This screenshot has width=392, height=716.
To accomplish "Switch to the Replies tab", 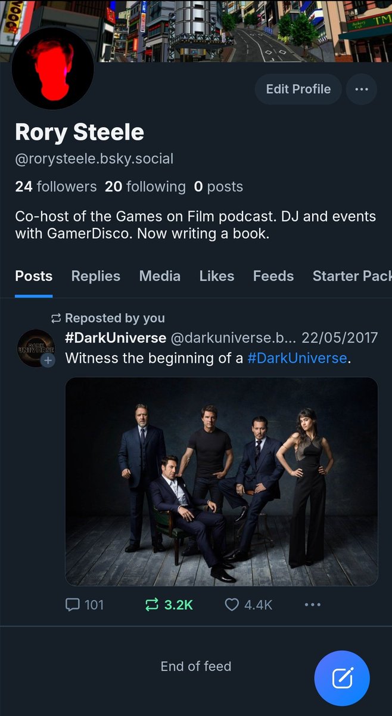I will click(x=96, y=276).
